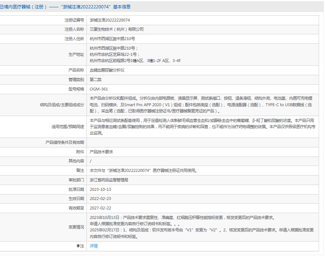Click registrant name 艾康生物技术（杭州）有限公司

click(117, 29)
